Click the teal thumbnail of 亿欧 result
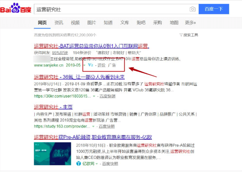 (x=52, y=154)
